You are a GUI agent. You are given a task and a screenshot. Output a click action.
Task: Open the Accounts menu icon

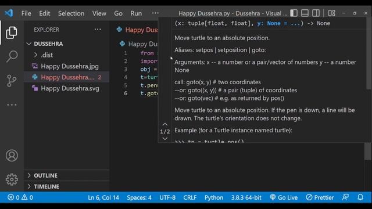[12, 156]
